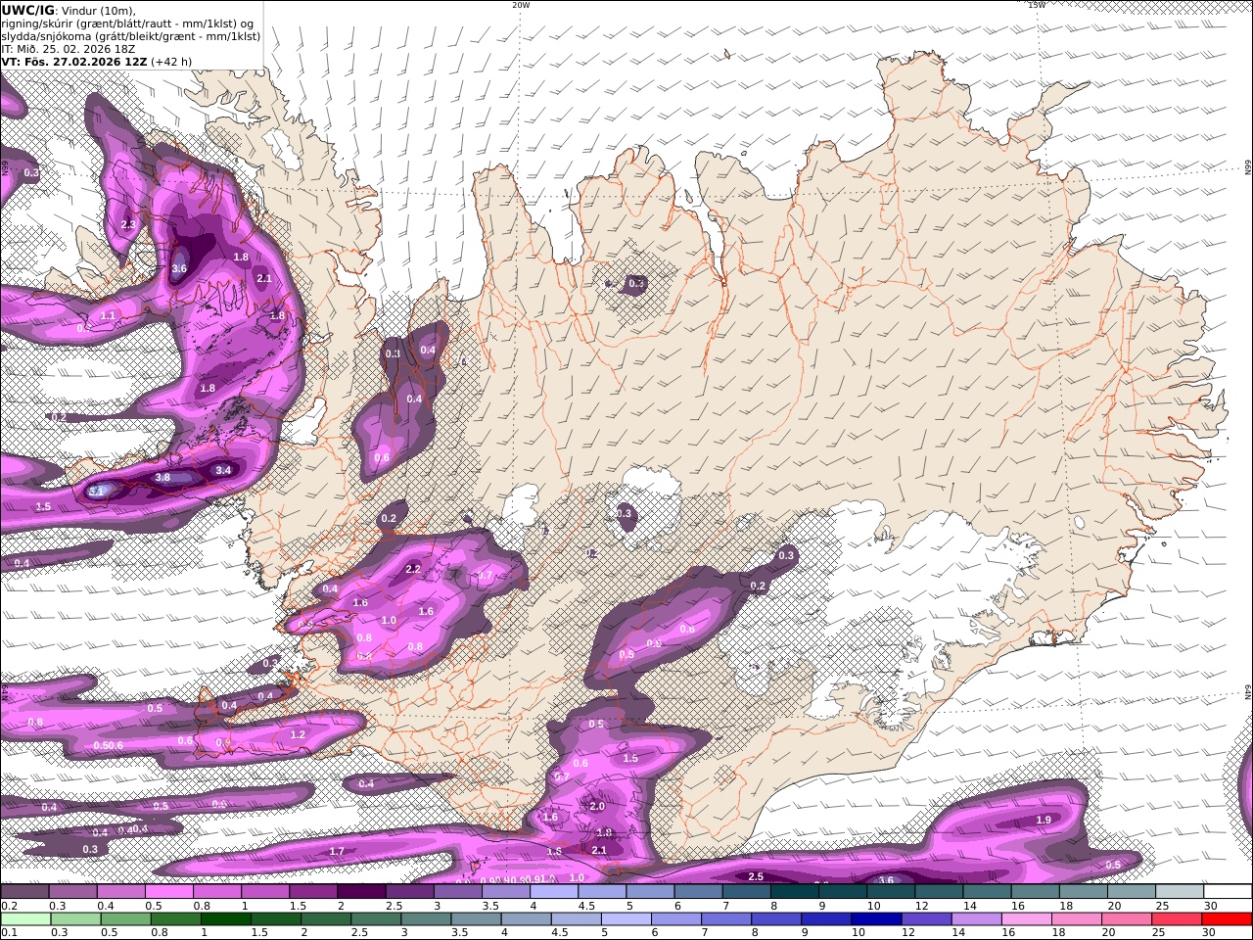This screenshot has width=1253, height=940.
Task: Click the 'VT: Fös. 27.02.2026 12Z (+42 h)' line
Action: click(x=96, y=61)
